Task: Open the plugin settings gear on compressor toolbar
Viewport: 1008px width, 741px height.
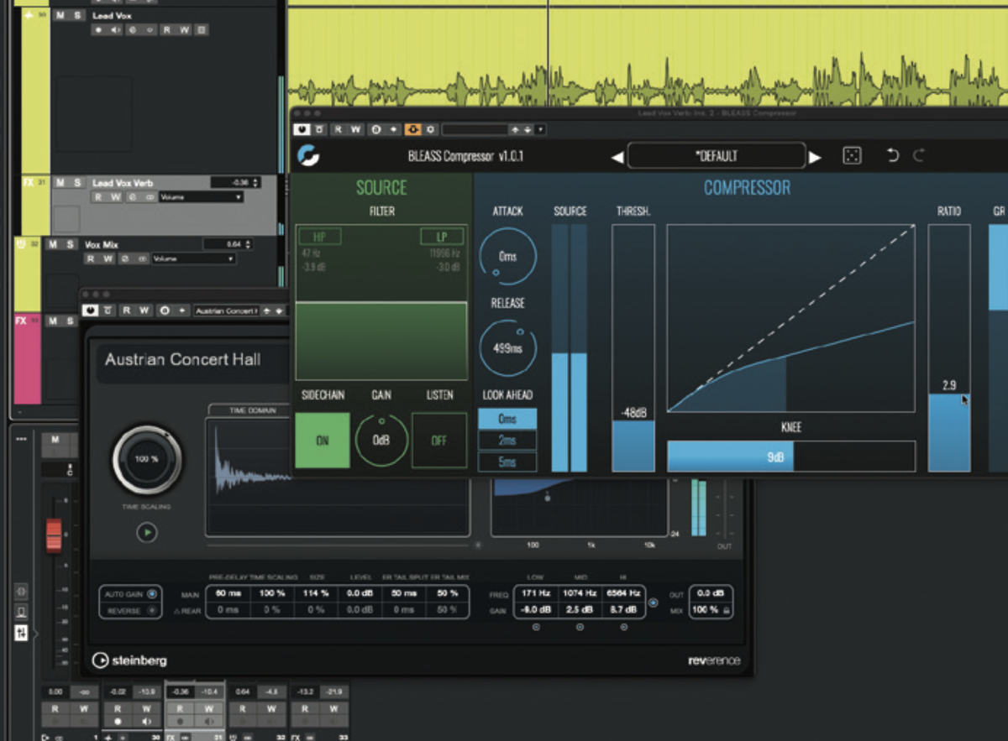Action: (430, 129)
